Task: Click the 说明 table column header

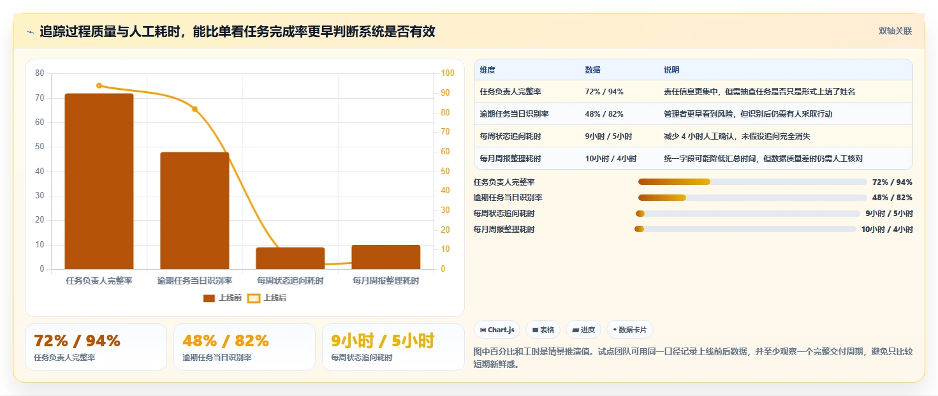Action: pyautogui.click(x=671, y=70)
